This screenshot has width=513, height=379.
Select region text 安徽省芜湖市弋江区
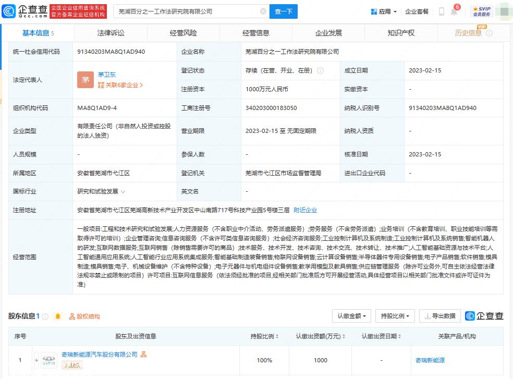[103, 173]
